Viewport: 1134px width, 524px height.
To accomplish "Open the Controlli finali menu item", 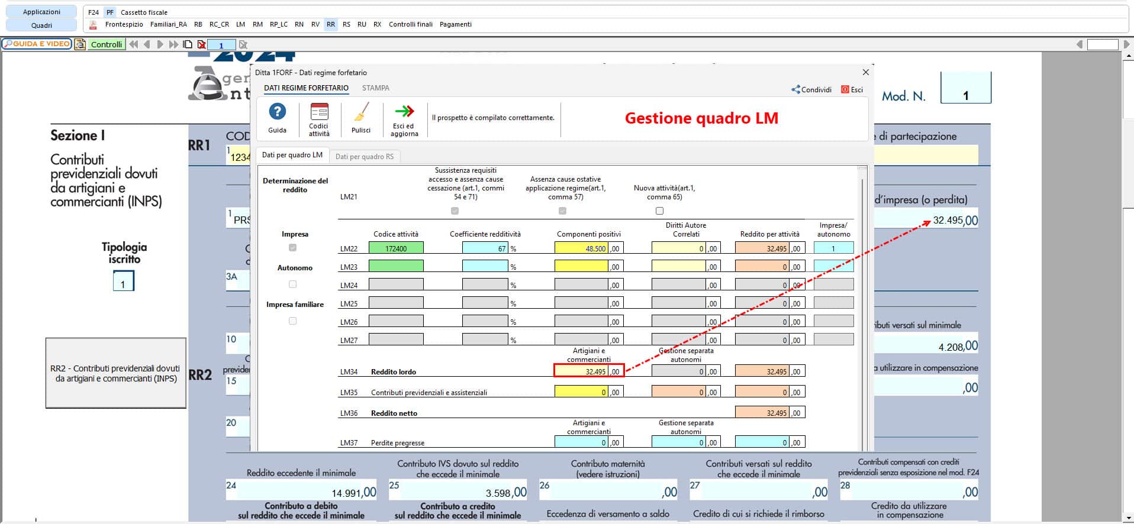I will pos(411,24).
